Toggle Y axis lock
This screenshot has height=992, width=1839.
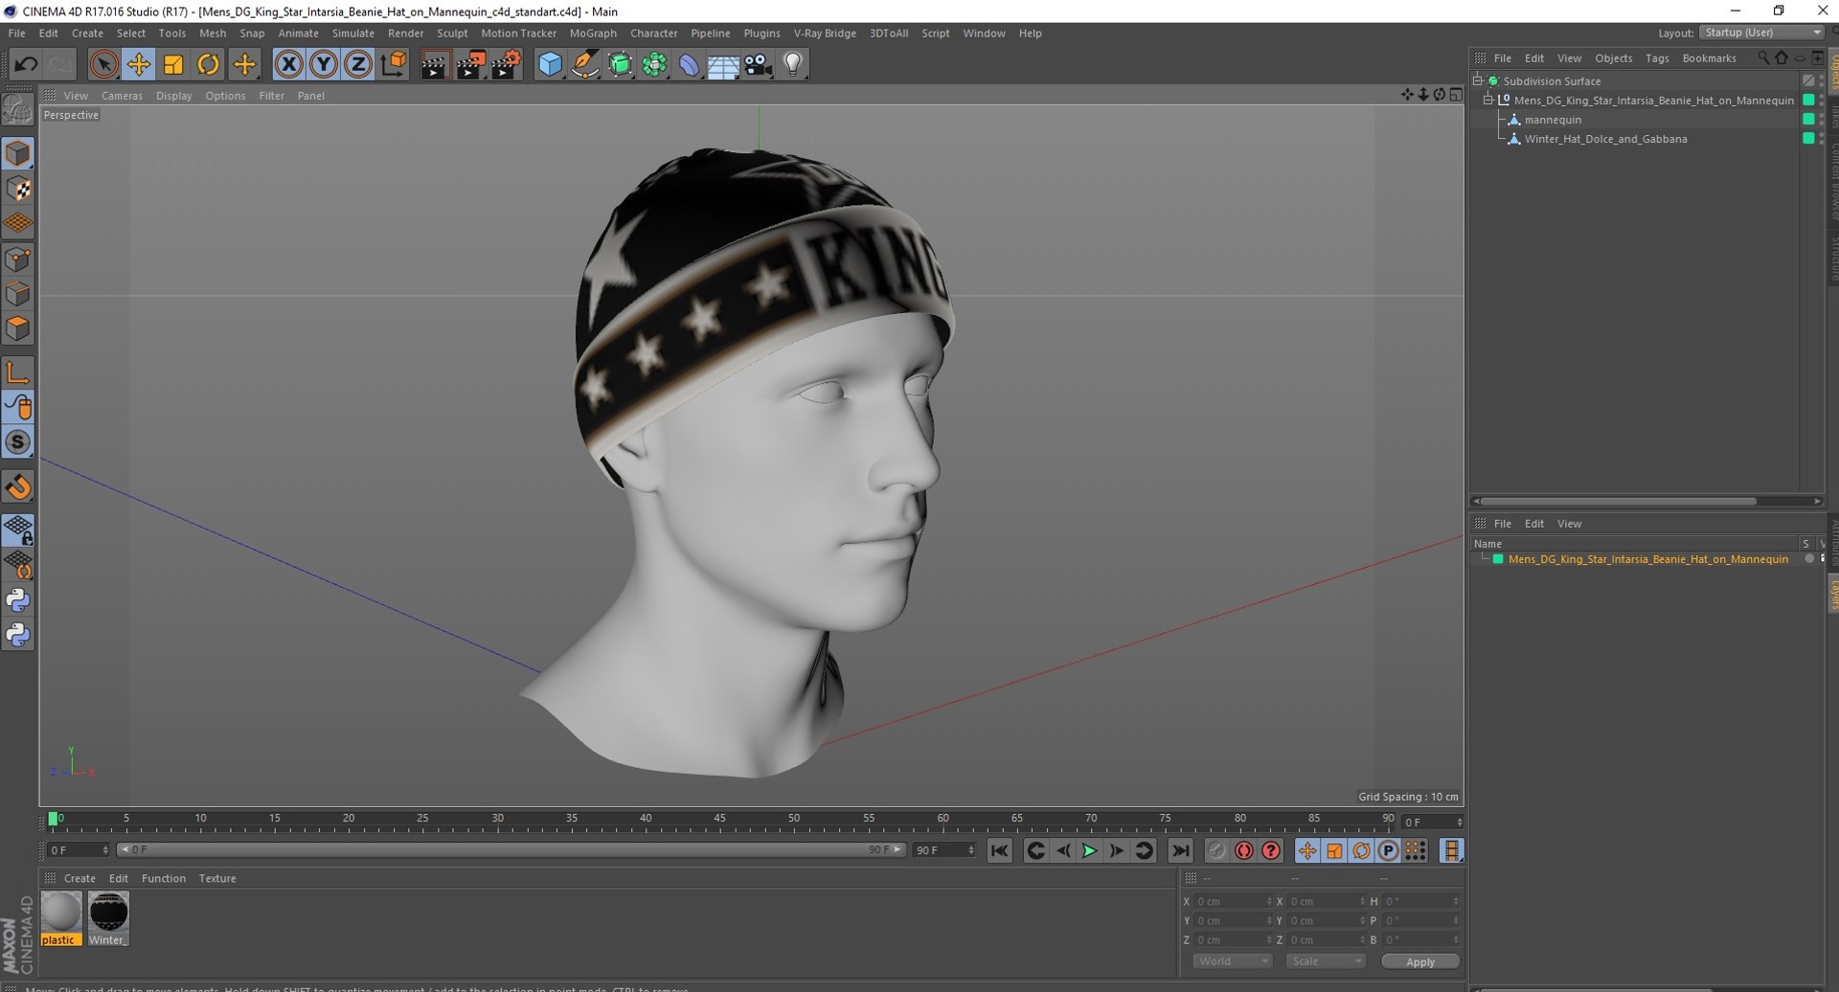[324, 65]
